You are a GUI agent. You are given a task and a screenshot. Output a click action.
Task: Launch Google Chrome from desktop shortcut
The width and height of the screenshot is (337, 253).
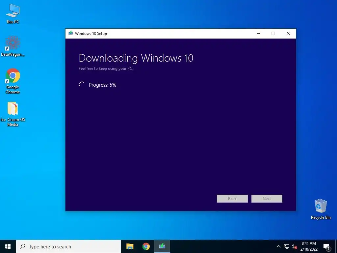pyautogui.click(x=13, y=81)
